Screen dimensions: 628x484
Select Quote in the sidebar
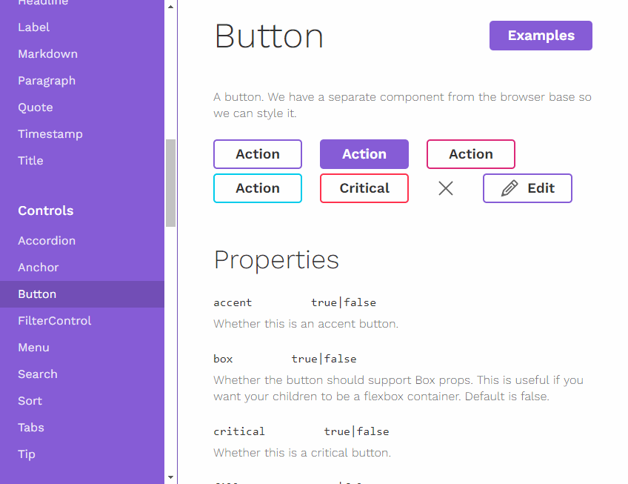[x=82, y=107]
